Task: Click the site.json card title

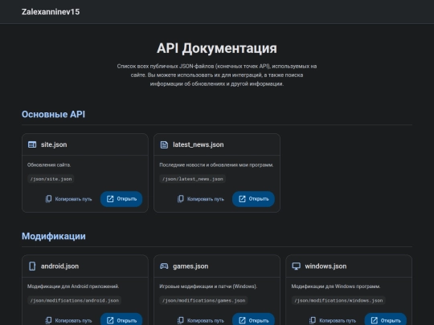Action: click(54, 144)
